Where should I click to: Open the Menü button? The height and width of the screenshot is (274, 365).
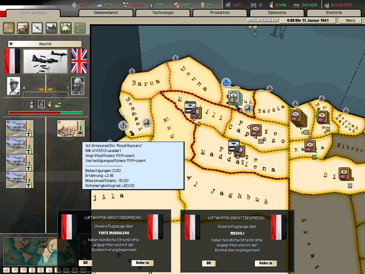tap(350, 21)
